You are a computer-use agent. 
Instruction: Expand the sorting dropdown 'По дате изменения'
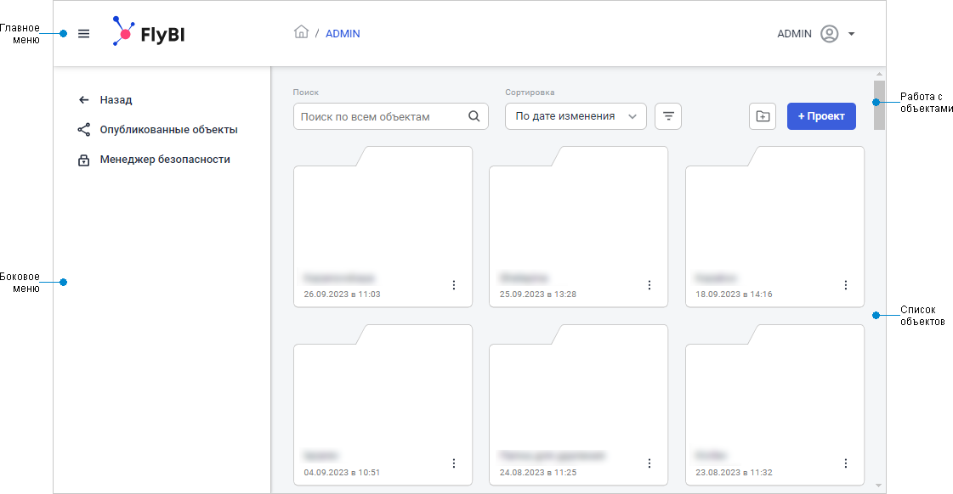[x=576, y=116]
